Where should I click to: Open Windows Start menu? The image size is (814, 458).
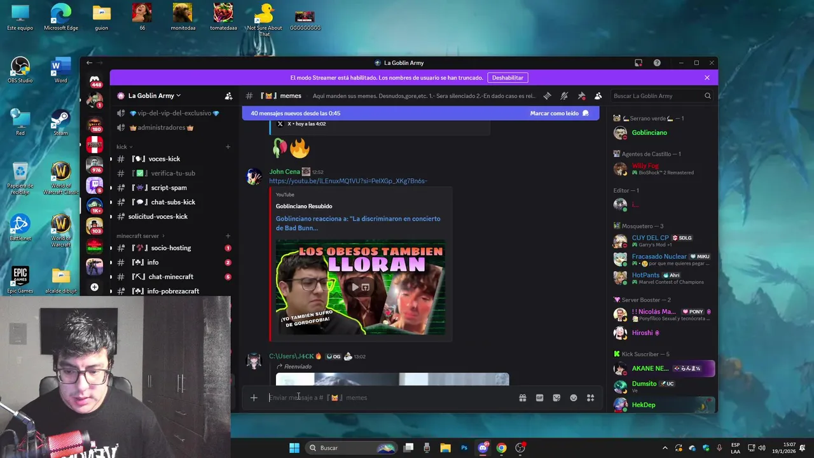[294, 448]
